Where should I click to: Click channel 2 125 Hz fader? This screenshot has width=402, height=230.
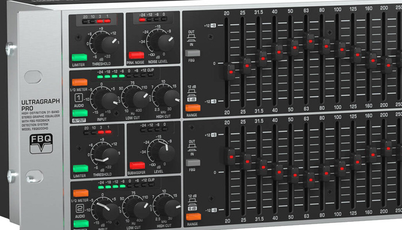pyautogui.click(x=358, y=162)
